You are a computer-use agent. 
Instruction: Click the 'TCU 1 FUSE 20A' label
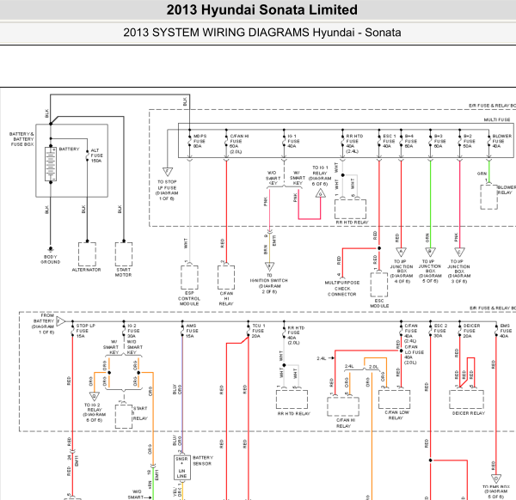click(259, 331)
